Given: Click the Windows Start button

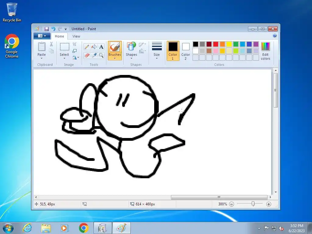Looking at the screenshot, I should [x=8, y=228].
